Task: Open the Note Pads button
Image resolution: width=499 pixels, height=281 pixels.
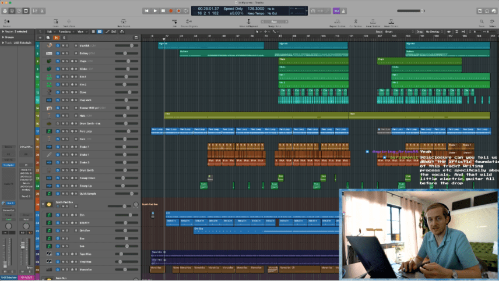Action: [x=487, y=11]
